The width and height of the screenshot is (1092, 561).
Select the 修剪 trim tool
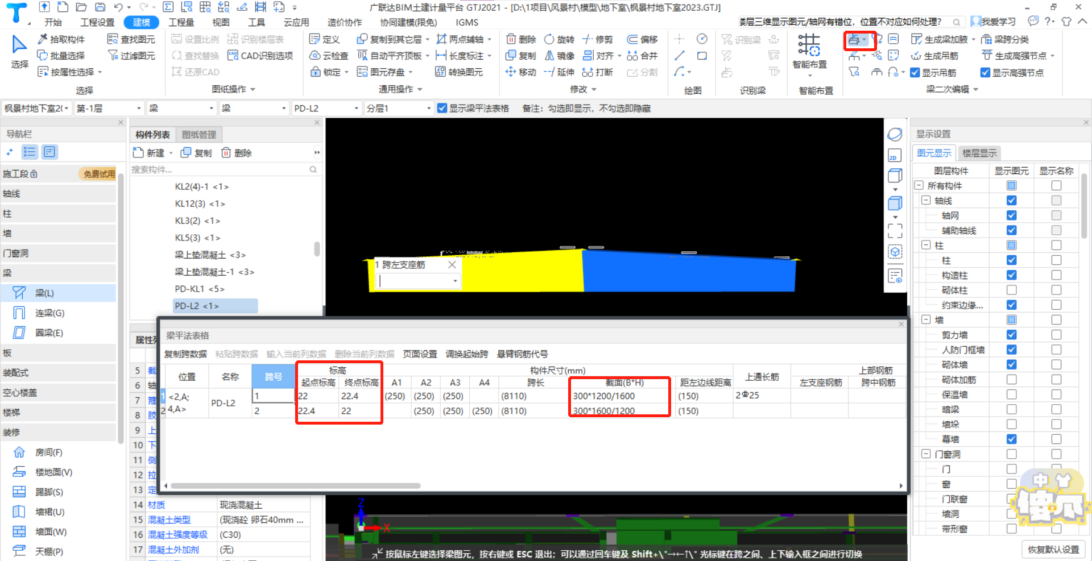tap(598, 39)
